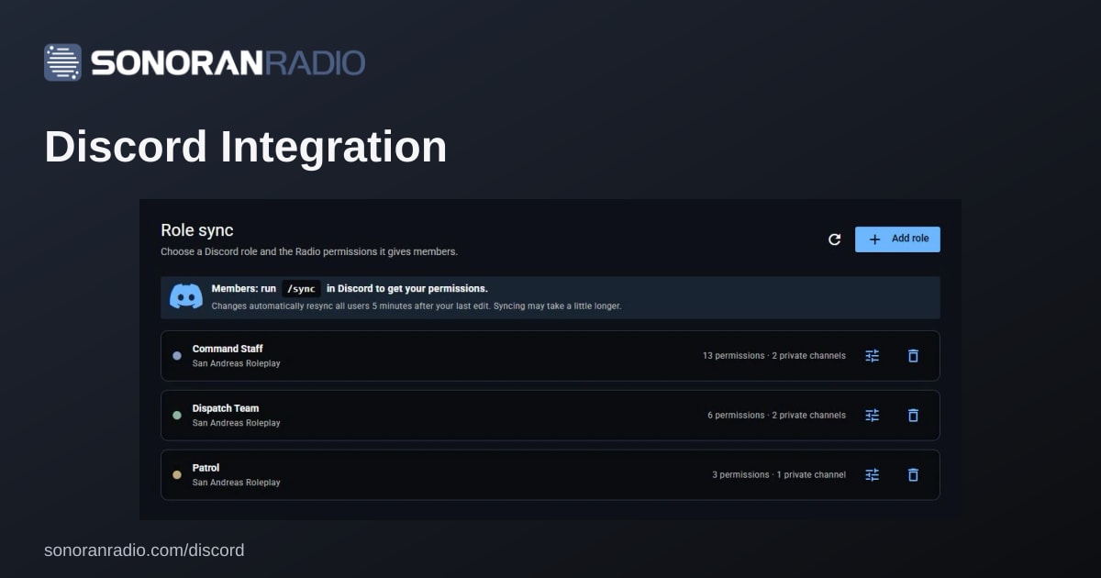Select the Dispatch Team role name
The width and height of the screenshot is (1101, 578).
tap(226, 408)
